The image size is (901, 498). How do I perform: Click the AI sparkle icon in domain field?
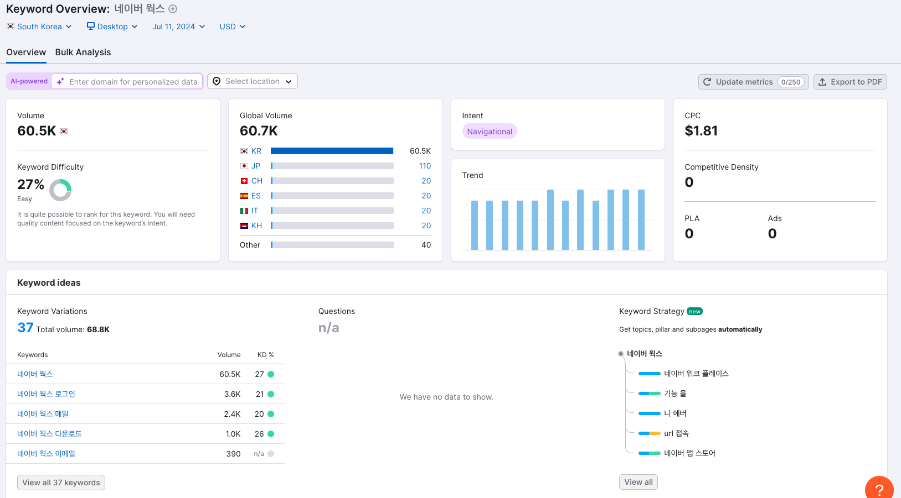tap(60, 82)
